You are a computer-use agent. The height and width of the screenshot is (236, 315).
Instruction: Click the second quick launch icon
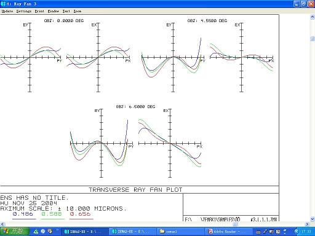(x=43, y=232)
